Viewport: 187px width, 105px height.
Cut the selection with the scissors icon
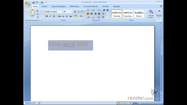coord(37,10)
